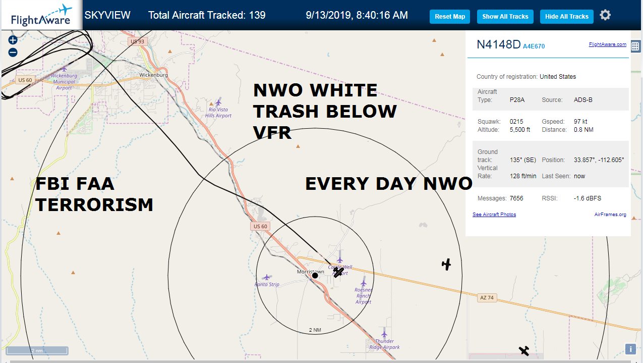Select the aircraft icon over Castle Well Airport

pos(338,272)
